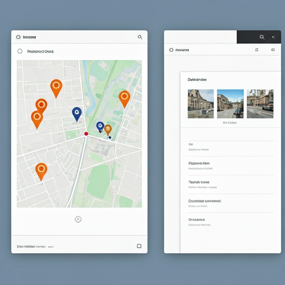Screen dimensions: 285x285
Task: Click the rounded square icon in the map window footer
Action: (139, 246)
